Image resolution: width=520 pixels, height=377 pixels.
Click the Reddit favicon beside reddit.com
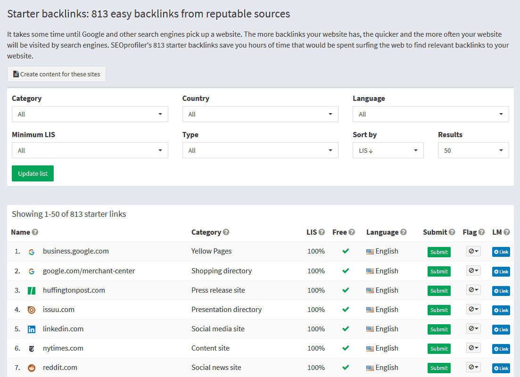[32, 368]
